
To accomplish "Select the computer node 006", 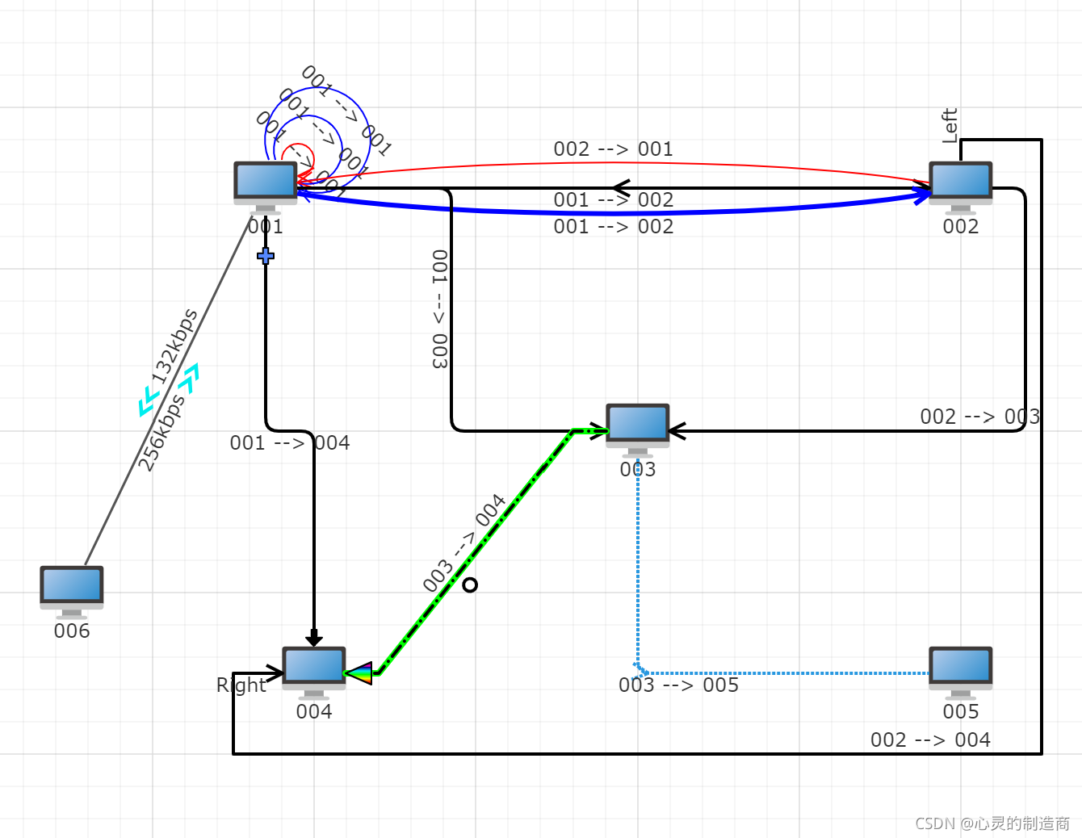I will pyautogui.click(x=72, y=592).
